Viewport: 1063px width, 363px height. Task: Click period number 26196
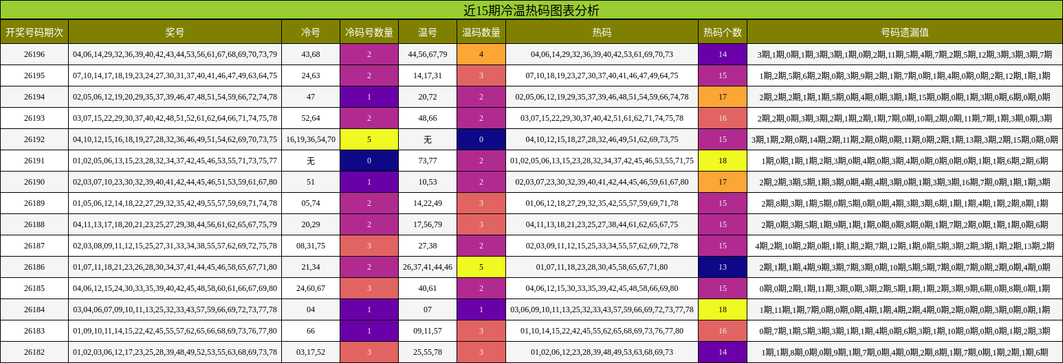coord(34,54)
